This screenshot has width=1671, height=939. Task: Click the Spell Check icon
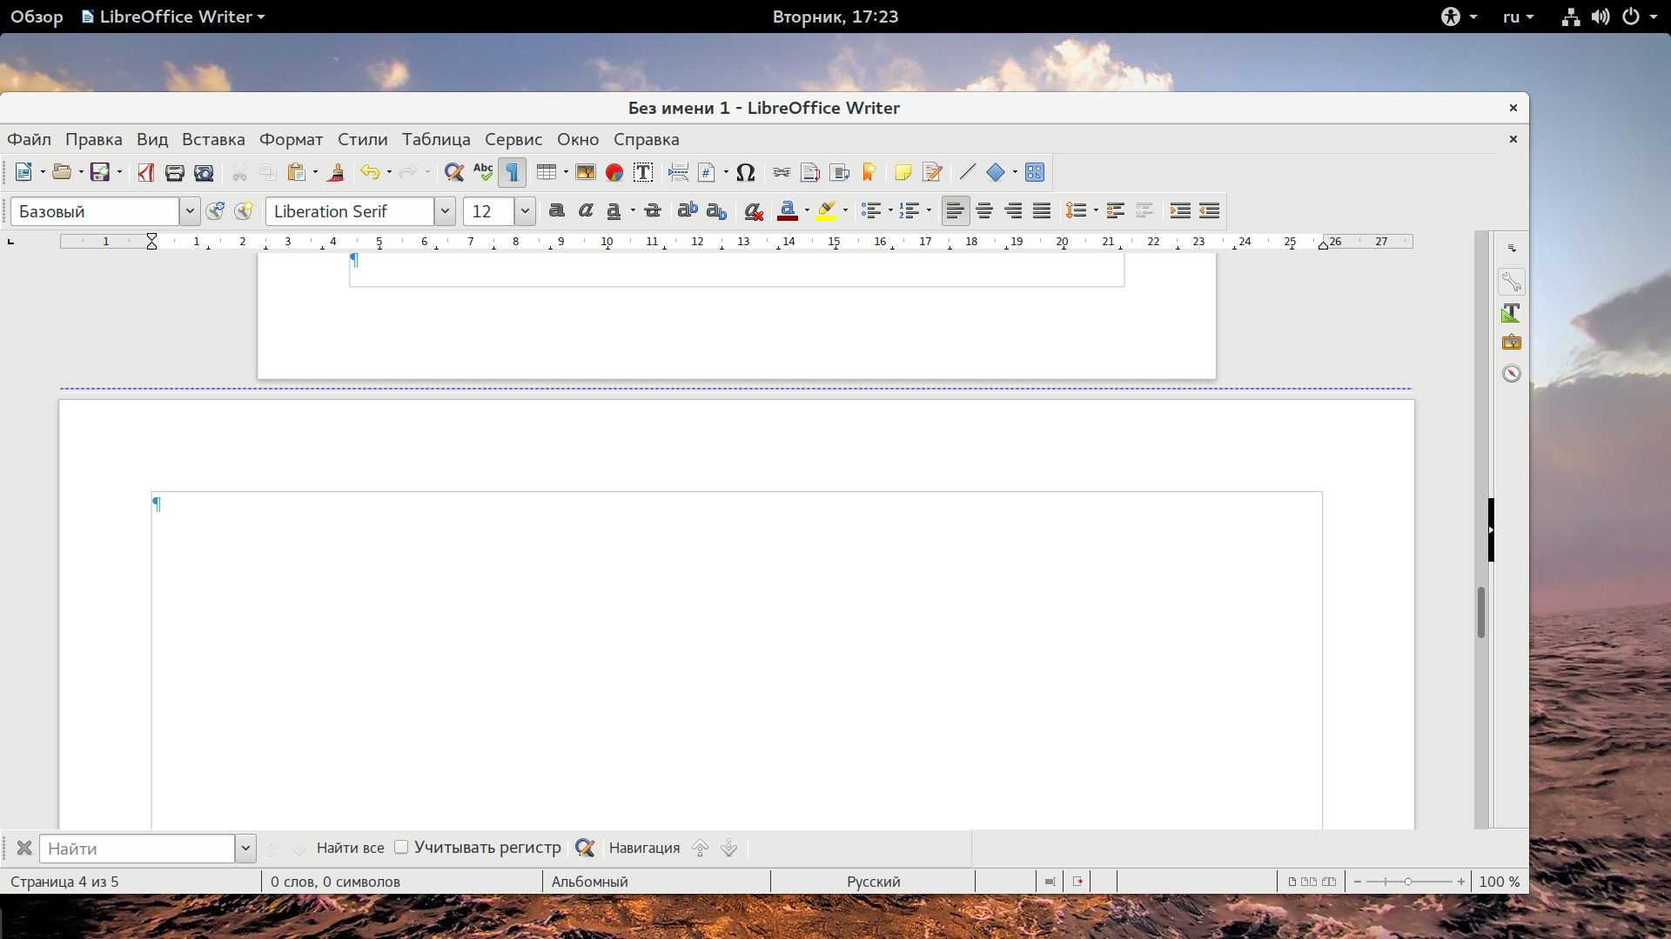click(x=482, y=172)
